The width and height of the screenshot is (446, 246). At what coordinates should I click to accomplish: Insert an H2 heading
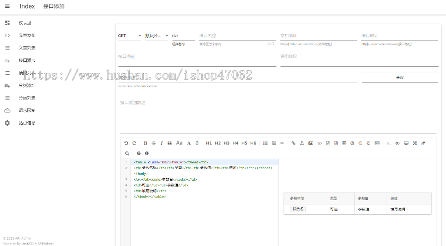[x=218, y=143]
